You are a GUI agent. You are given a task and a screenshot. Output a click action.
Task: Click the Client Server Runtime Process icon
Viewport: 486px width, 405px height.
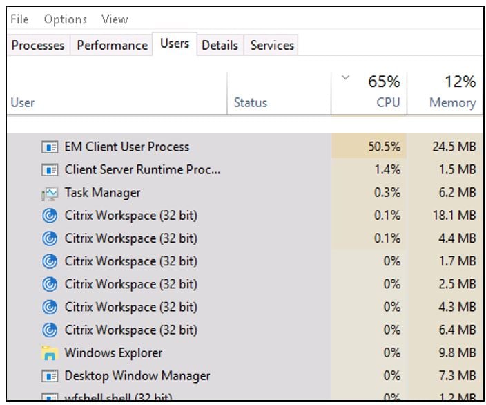pyautogui.click(x=49, y=170)
